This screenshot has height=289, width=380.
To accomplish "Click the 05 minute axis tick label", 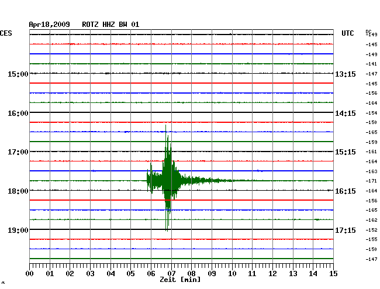I will click(130, 273).
